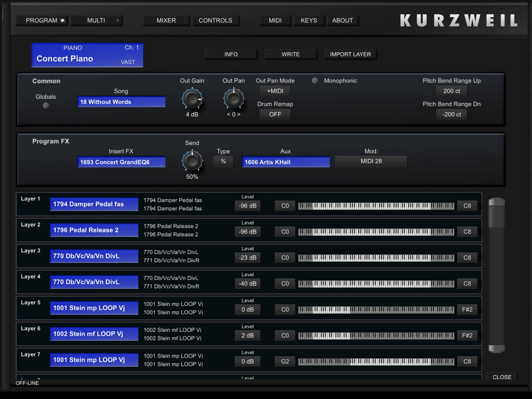Open Layer 5 keymap 1001 Stein mp LOOP
This screenshot has height=399, width=532.
click(94, 308)
